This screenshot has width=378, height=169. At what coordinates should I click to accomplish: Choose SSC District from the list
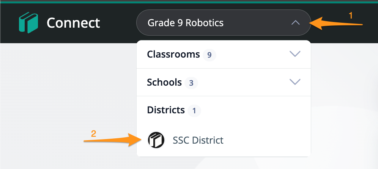198,141
